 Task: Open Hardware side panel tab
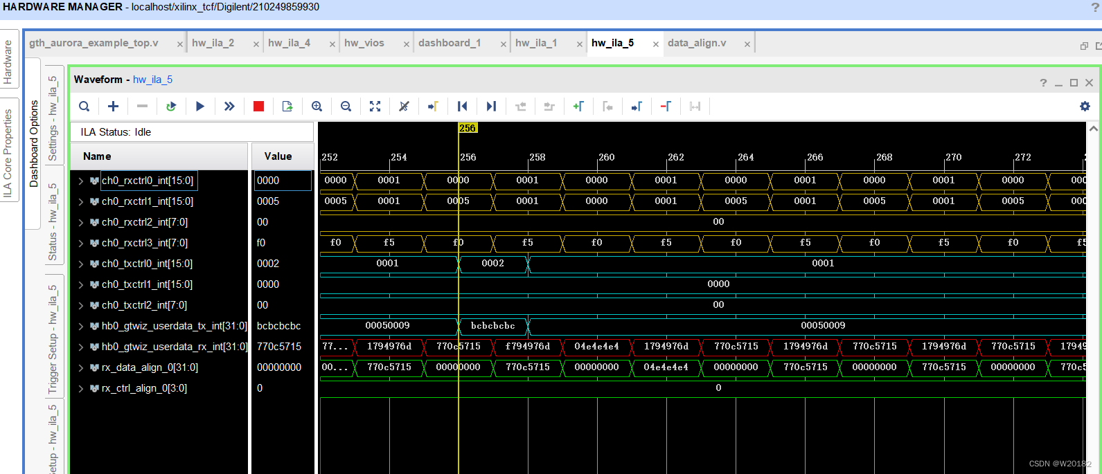coord(8,62)
